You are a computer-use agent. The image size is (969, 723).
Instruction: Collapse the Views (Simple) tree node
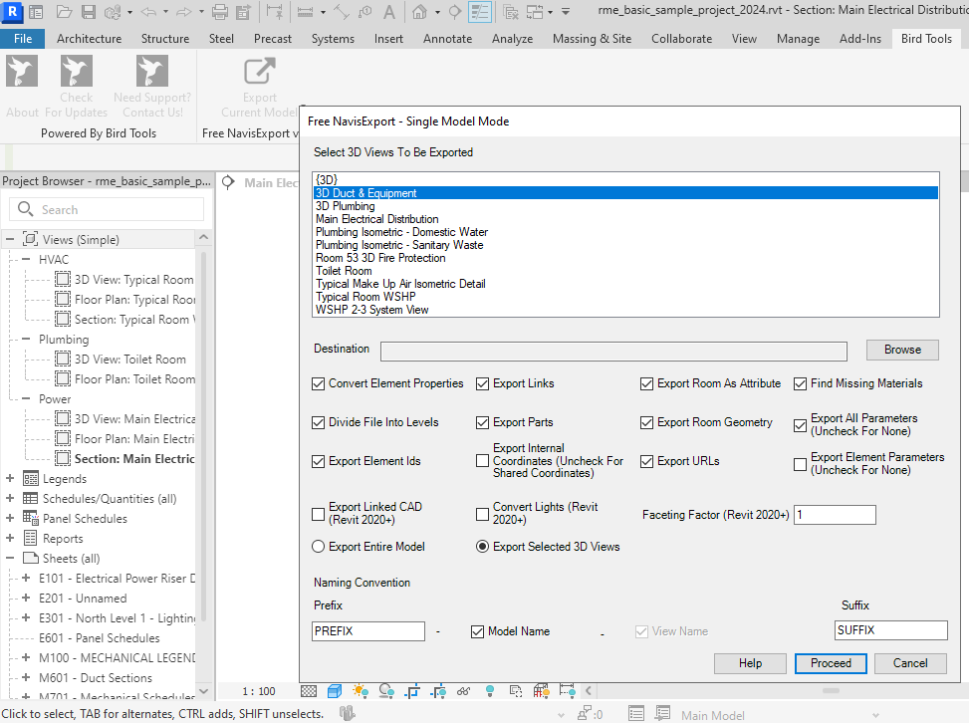click(x=10, y=240)
